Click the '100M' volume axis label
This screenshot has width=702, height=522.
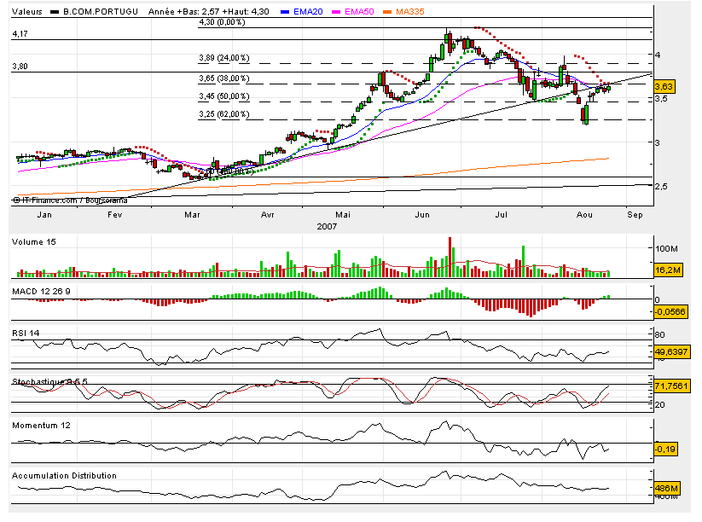click(666, 248)
